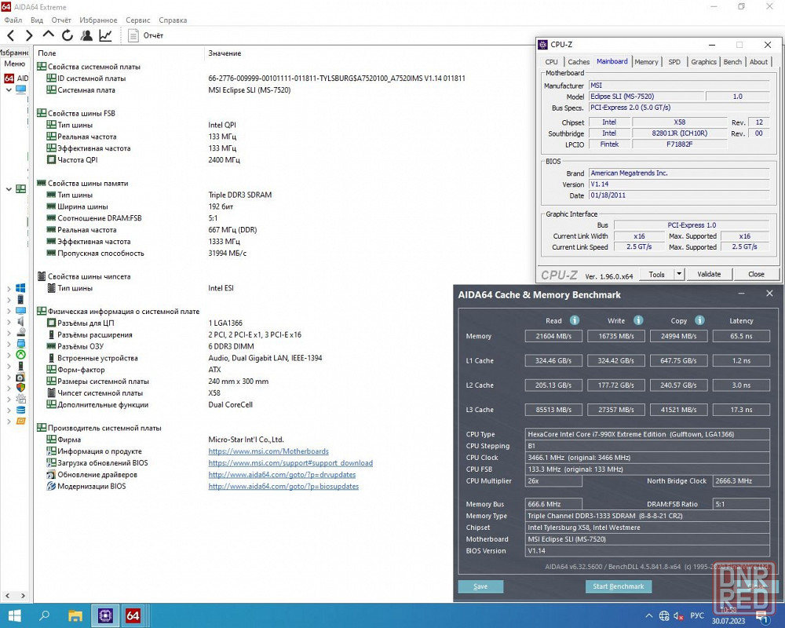The image size is (785, 628).
Task: Switch to Memory tab in CPU-Z
Action: pos(646,61)
